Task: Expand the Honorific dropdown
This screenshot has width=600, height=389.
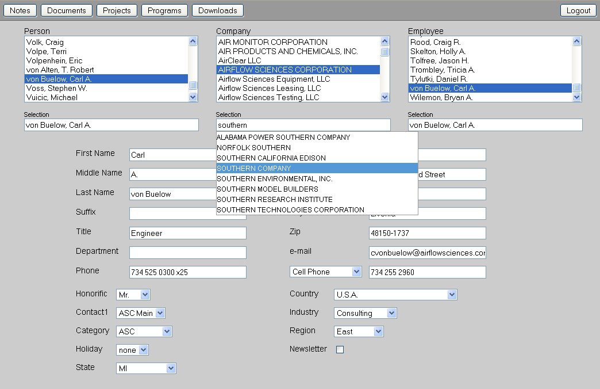Action: (x=133, y=295)
